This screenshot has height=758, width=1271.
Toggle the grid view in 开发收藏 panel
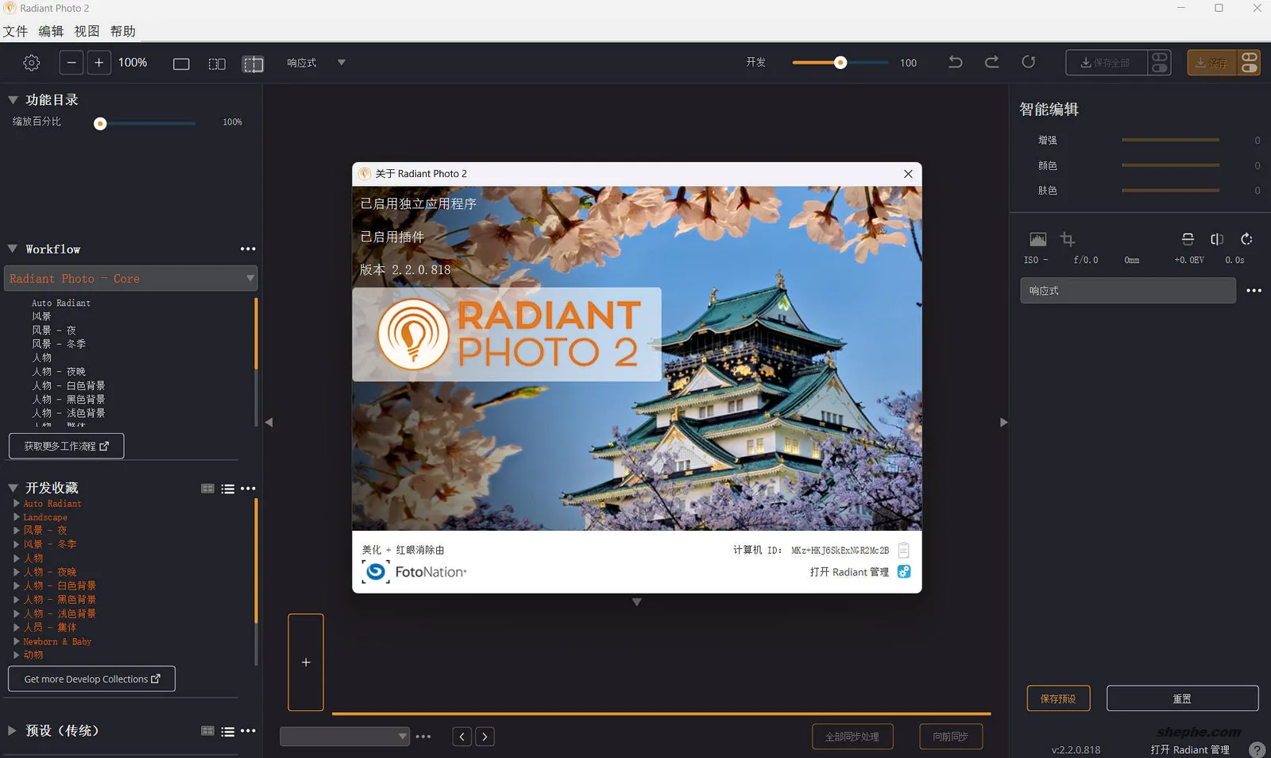pyautogui.click(x=207, y=488)
